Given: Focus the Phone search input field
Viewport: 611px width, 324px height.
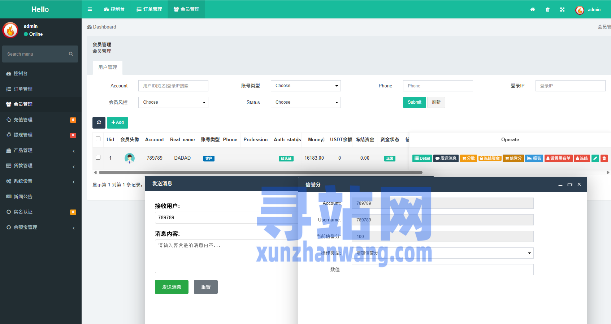Looking at the screenshot, I should click(x=438, y=86).
